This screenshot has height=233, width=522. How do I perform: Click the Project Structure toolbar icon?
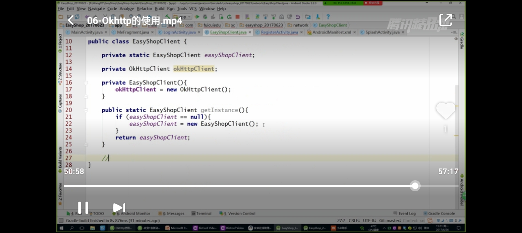(x=308, y=17)
